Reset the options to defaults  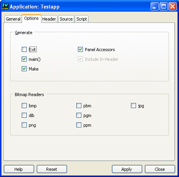point(52,169)
